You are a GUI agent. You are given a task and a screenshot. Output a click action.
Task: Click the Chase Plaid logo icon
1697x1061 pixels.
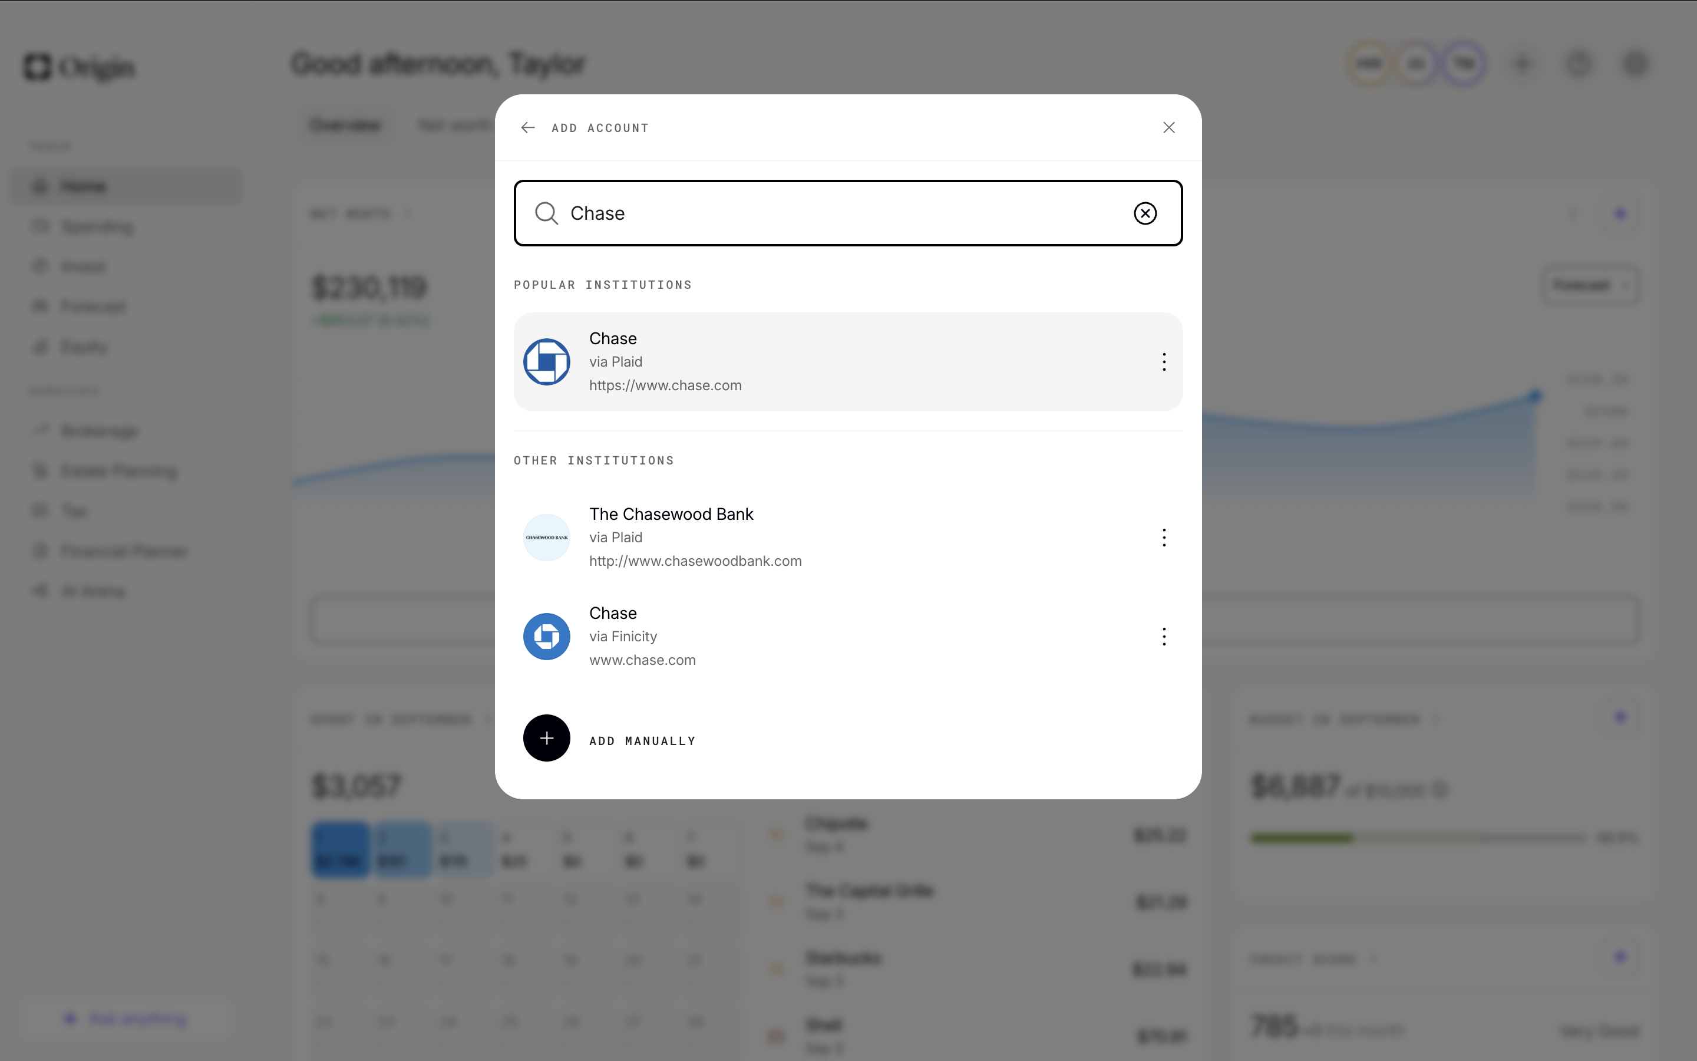point(546,362)
